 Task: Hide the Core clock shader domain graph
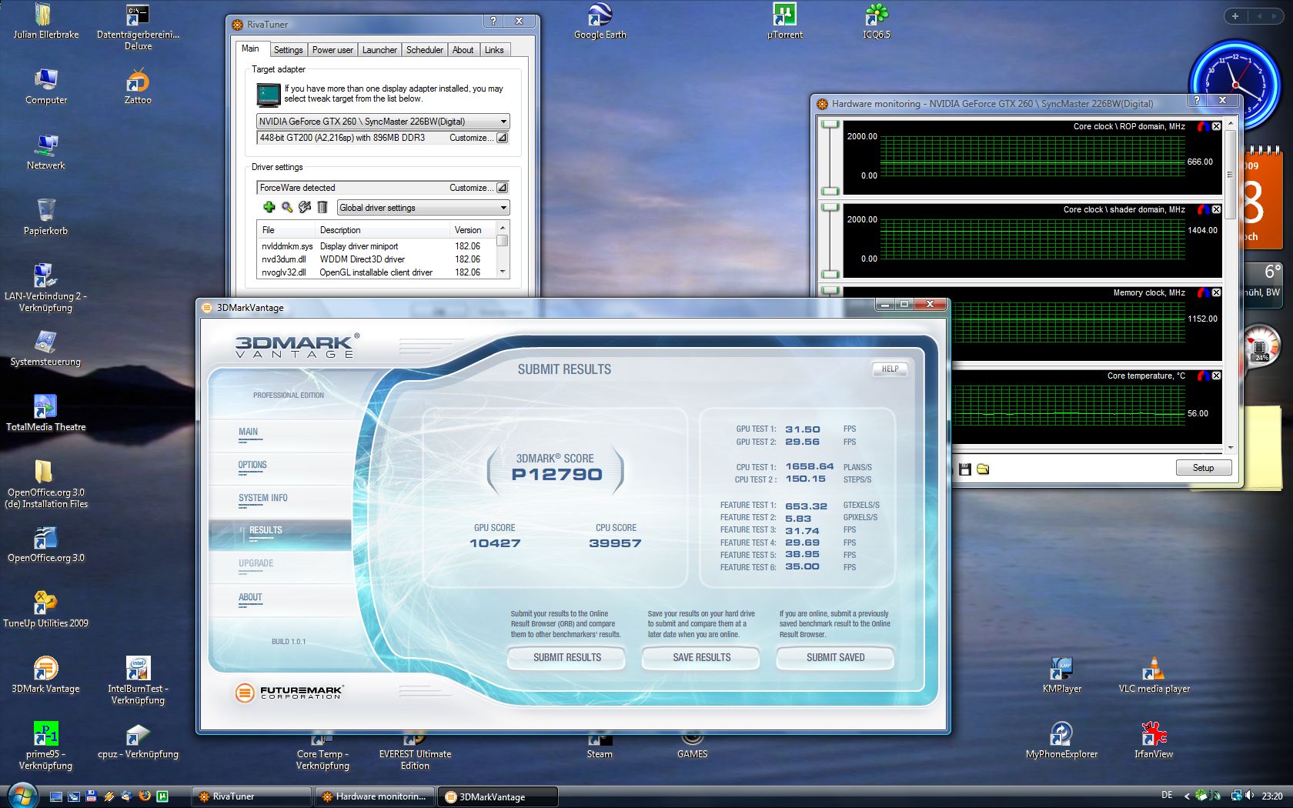coord(1216,209)
